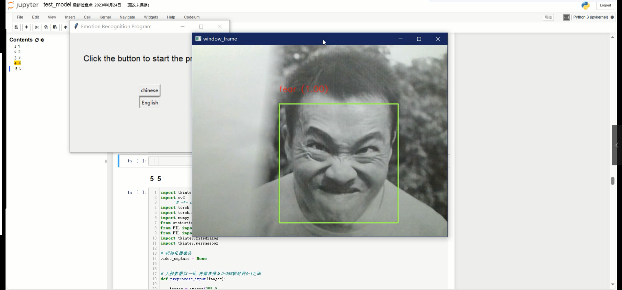
Task: Open the right side panel chevron
Action: [x=617, y=145]
